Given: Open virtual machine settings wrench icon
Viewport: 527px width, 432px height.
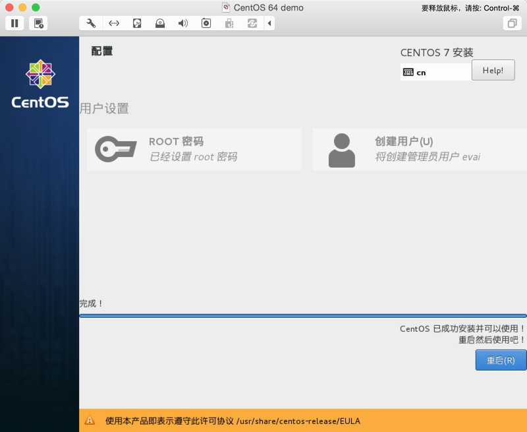Looking at the screenshot, I should point(91,23).
